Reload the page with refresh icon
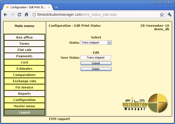Viewport: 175px width, 124px height. click(x=19, y=15)
